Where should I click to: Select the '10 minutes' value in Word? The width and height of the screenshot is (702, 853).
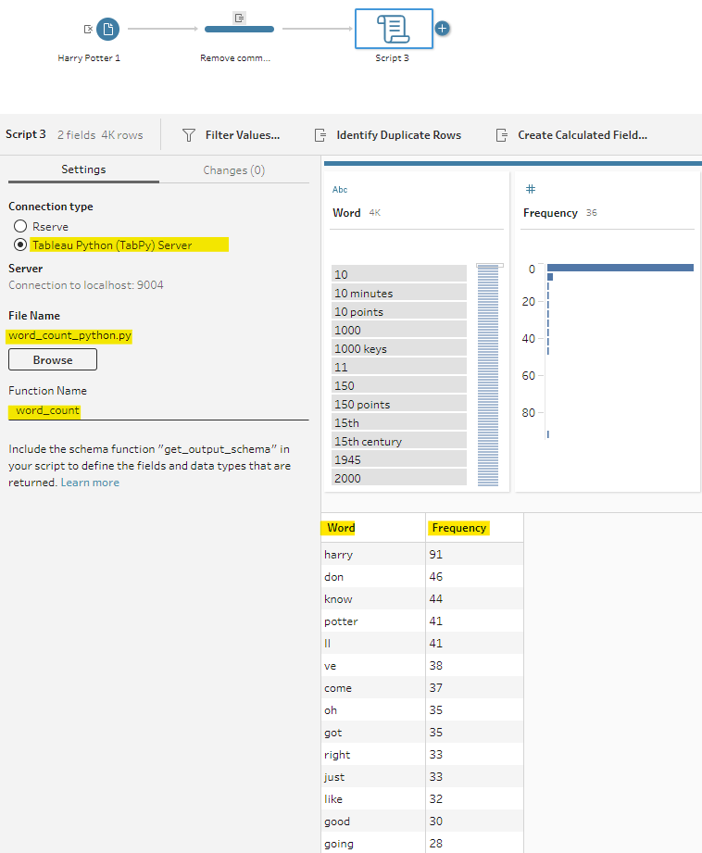[x=398, y=293]
